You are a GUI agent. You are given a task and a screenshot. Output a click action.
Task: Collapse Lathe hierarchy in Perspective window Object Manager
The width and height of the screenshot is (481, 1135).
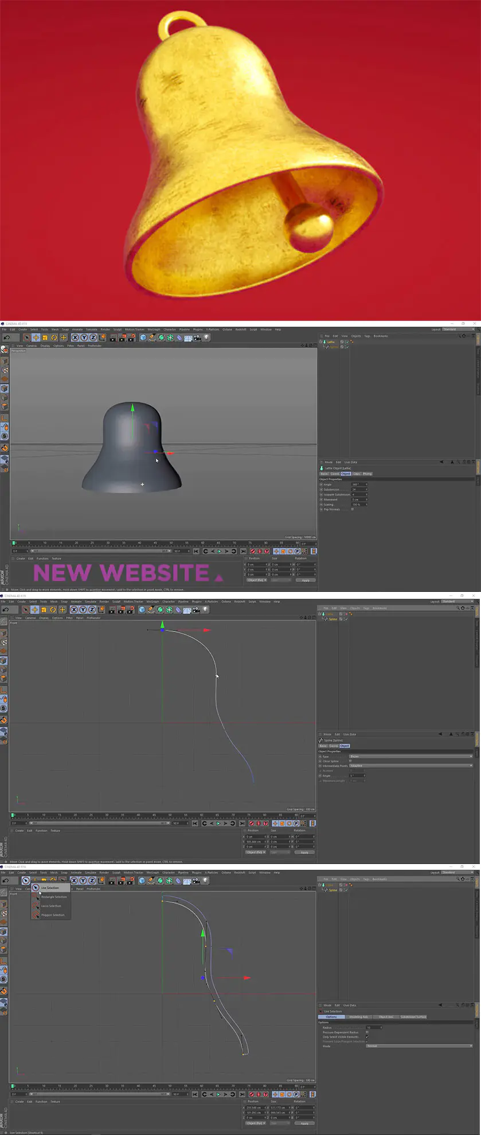pyautogui.click(x=320, y=342)
